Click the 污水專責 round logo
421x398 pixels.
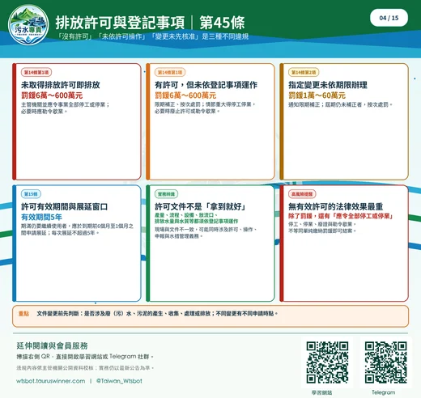[x=28, y=25]
